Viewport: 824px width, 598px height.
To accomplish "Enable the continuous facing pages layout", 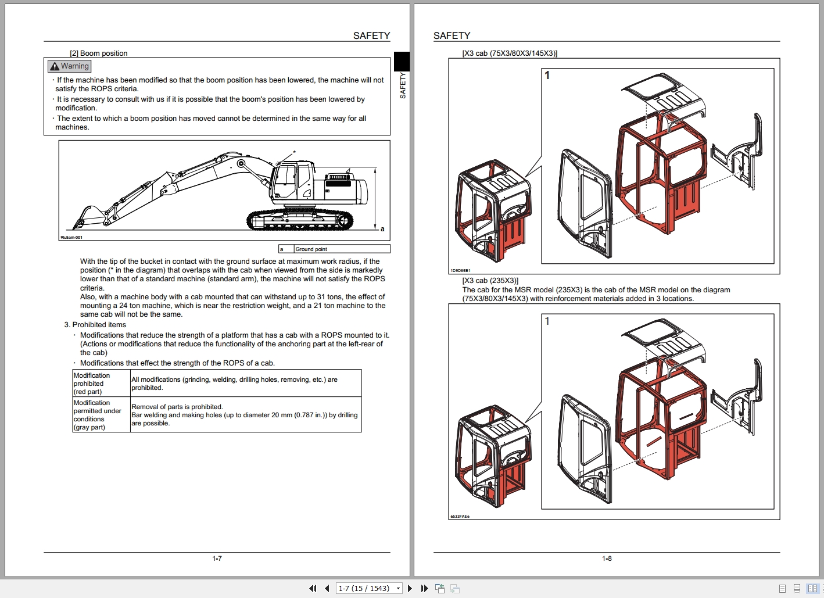I will click(x=822, y=588).
